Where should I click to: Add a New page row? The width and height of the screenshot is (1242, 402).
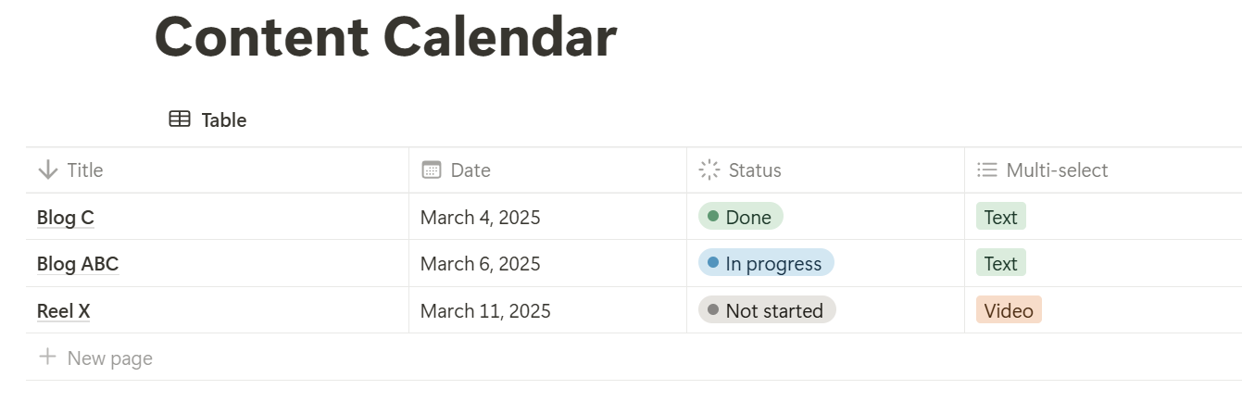(109, 358)
